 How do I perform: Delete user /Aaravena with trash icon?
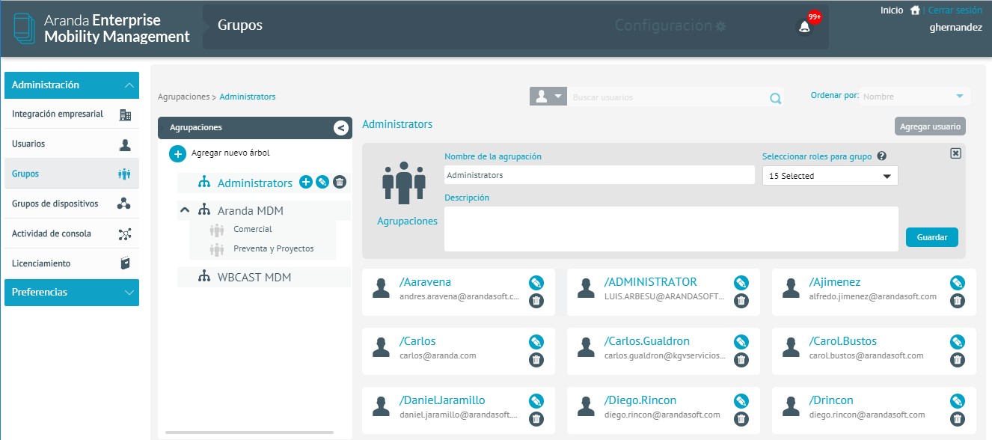pos(536,301)
